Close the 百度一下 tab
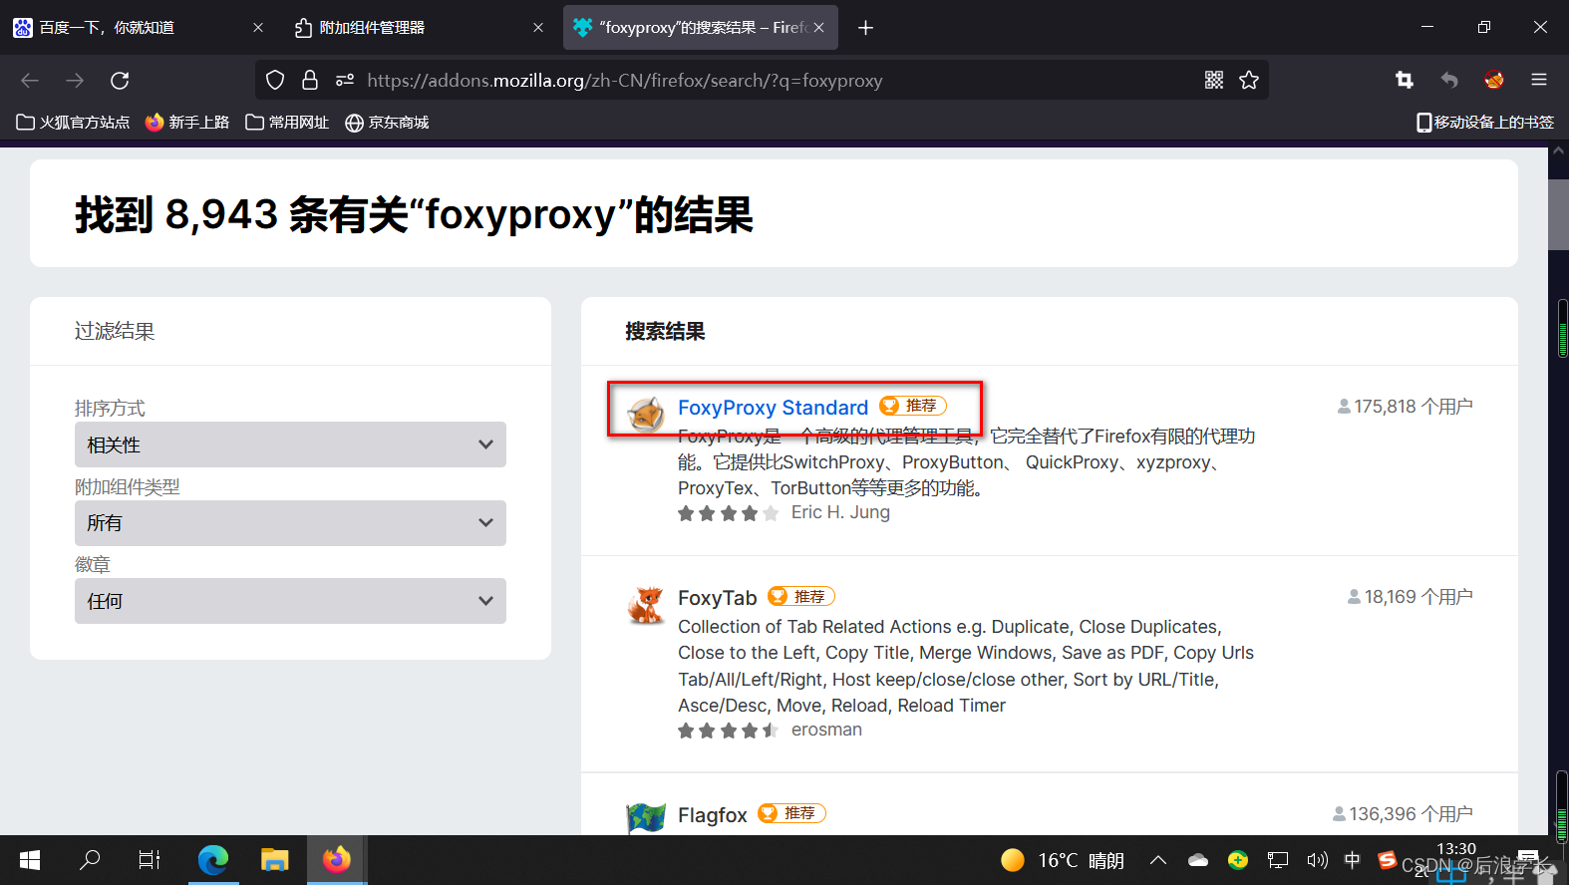The width and height of the screenshot is (1569, 885). [258, 28]
